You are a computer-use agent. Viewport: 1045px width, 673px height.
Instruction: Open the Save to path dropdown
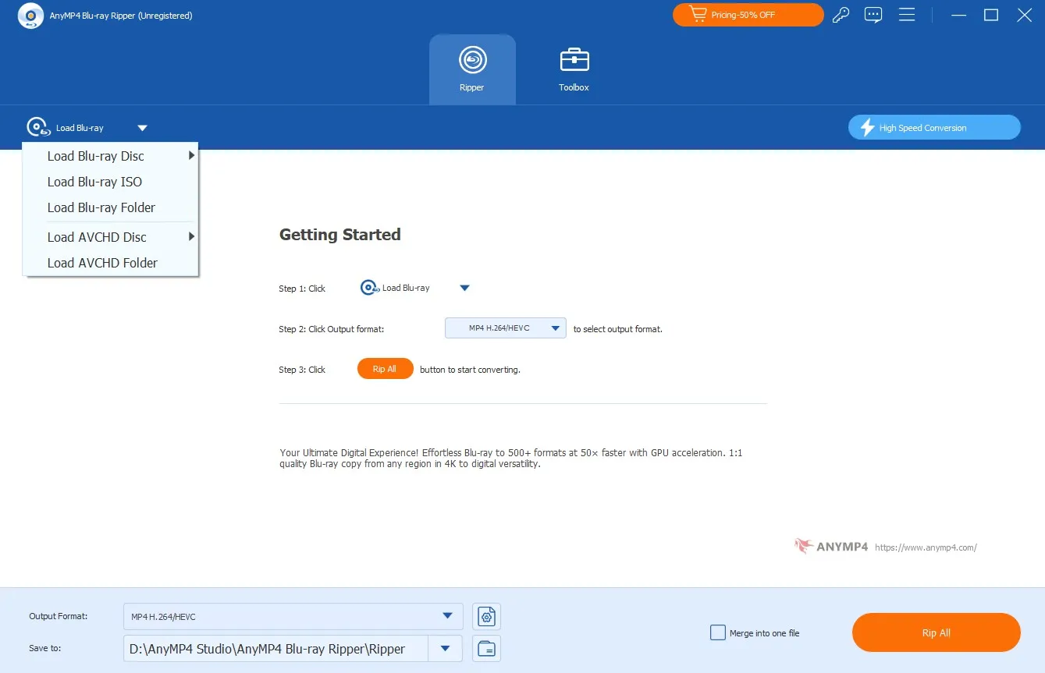click(445, 648)
